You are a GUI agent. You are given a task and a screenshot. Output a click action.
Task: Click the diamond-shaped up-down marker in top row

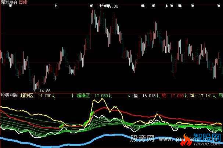click(166, 6)
